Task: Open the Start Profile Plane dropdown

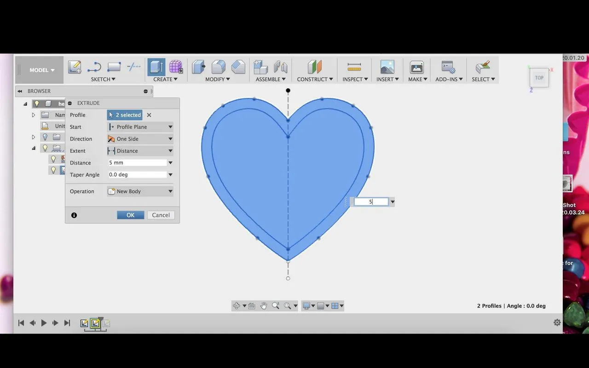Action: (140, 127)
